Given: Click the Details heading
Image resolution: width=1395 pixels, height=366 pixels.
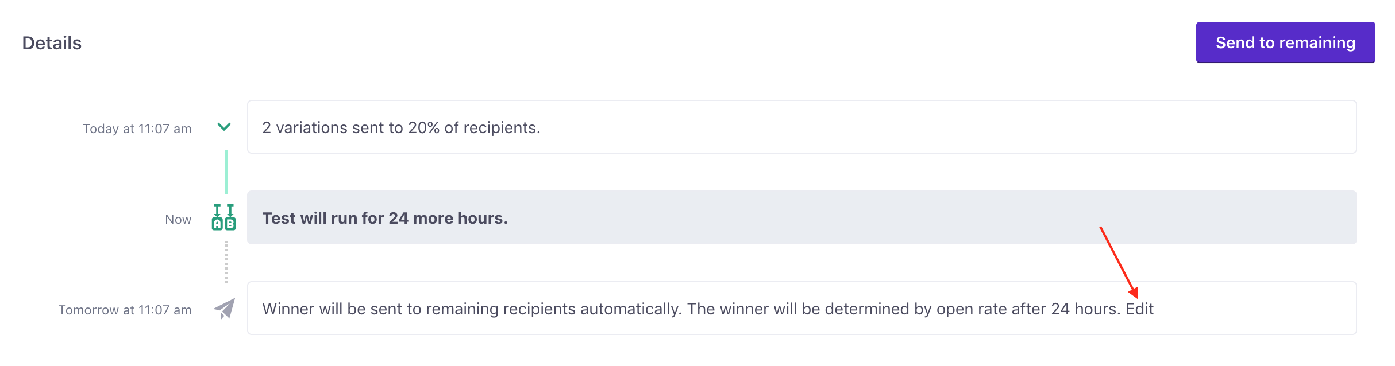Looking at the screenshot, I should click(x=52, y=43).
